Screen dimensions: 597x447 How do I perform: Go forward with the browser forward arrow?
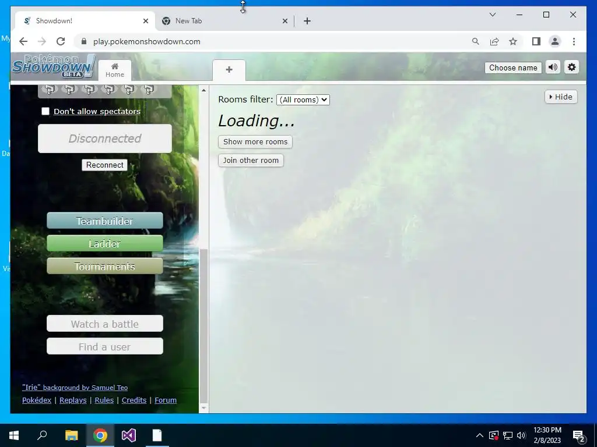pos(42,41)
